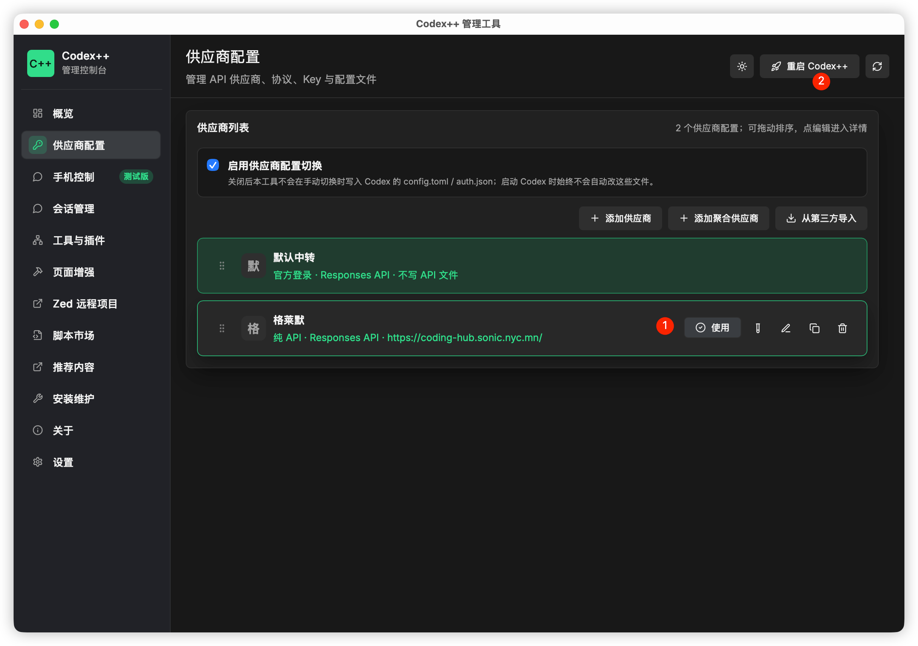918x646 pixels.
Task: Click the network icon beside 工具与插件
Action: click(38, 240)
